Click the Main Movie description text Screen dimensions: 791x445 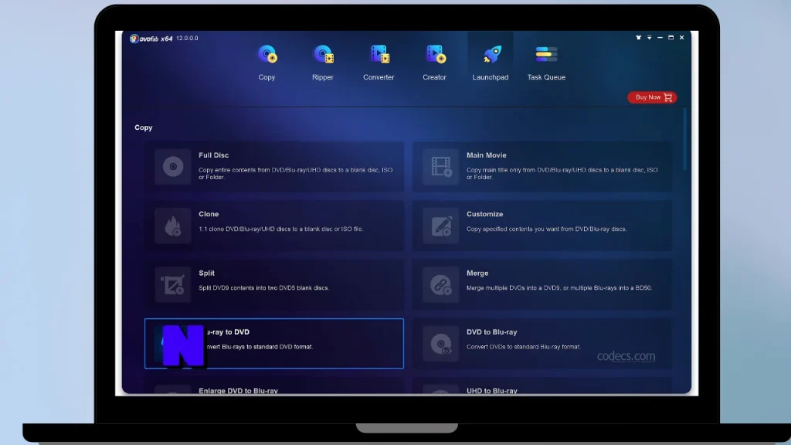562,174
